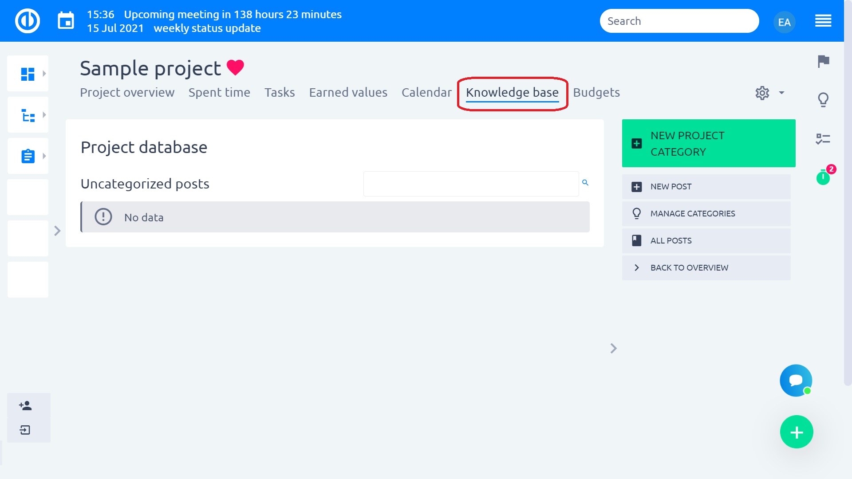The image size is (852, 479).
Task: Expand the left sidebar chevron
Action: coord(57,231)
